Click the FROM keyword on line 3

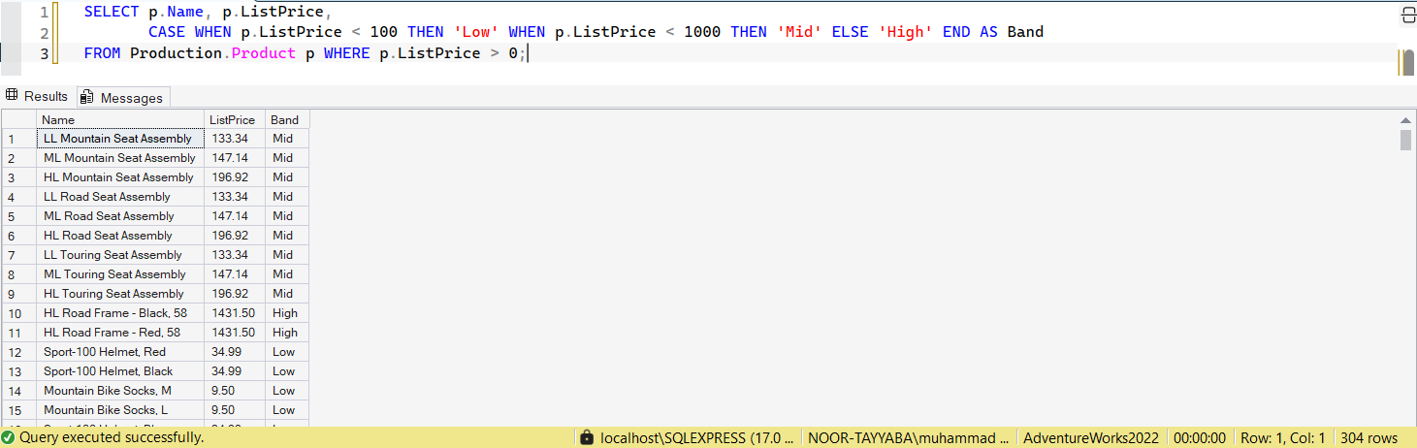(103, 53)
